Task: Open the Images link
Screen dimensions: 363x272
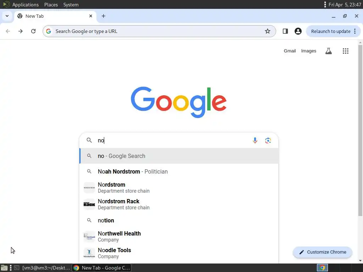Action: click(x=309, y=51)
